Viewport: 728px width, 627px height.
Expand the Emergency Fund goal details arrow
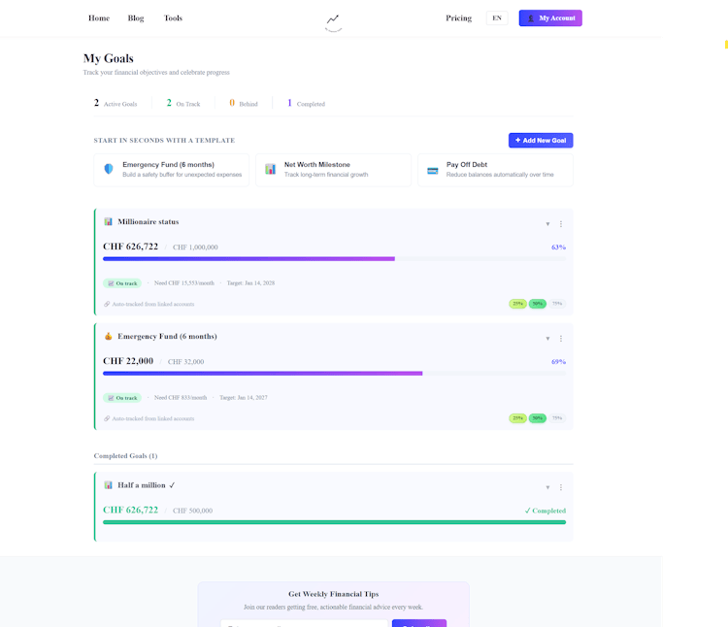click(547, 339)
